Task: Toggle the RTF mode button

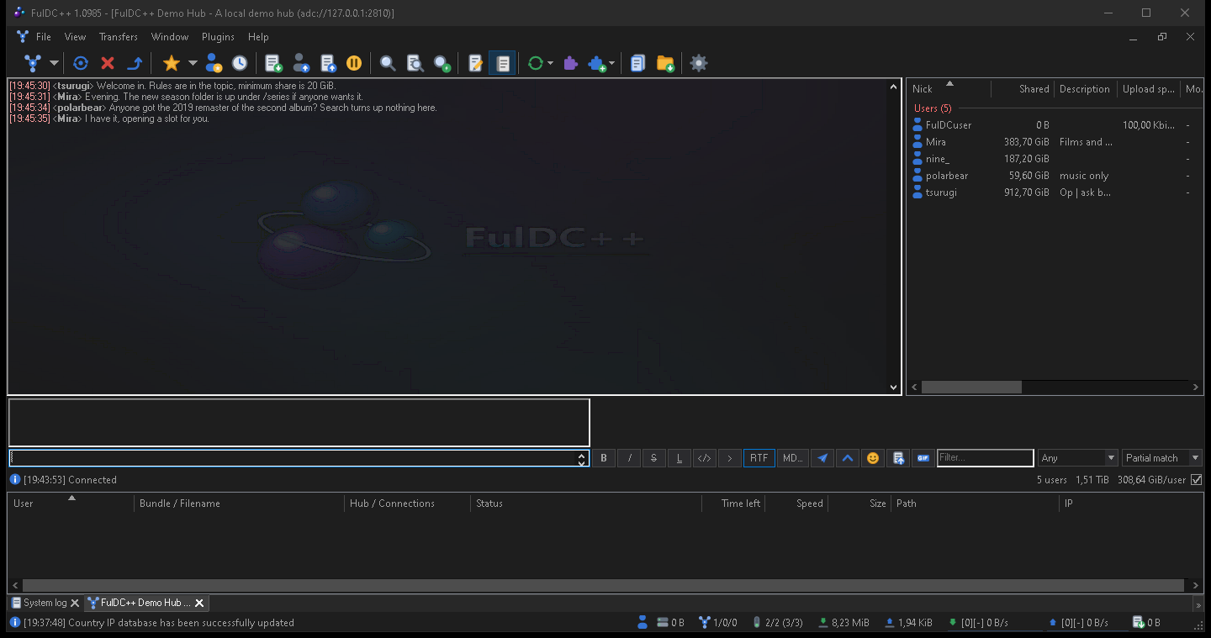Action: click(x=759, y=458)
